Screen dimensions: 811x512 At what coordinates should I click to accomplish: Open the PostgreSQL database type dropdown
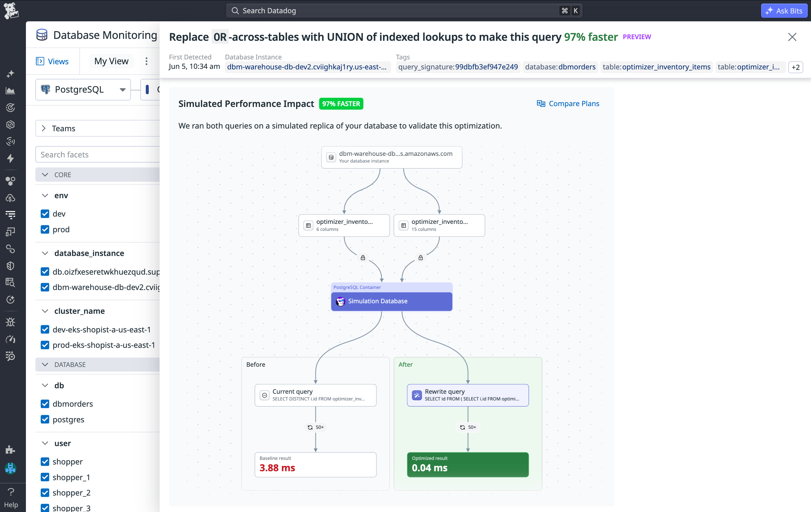coord(83,90)
